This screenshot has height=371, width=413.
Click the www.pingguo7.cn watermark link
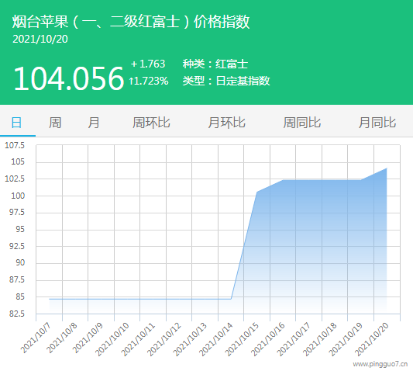pos(380,364)
